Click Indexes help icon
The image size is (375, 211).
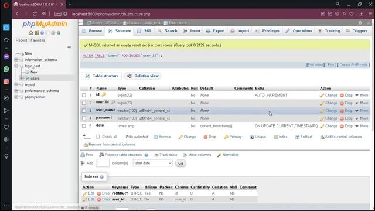coord(101,177)
